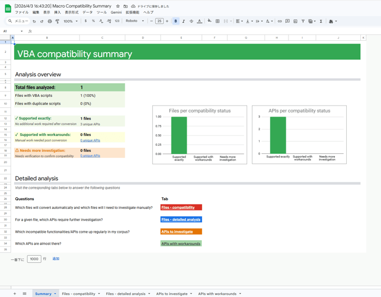This screenshot has height=297, width=381.
Task: Open the Gemini menu
Action: [116, 13]
